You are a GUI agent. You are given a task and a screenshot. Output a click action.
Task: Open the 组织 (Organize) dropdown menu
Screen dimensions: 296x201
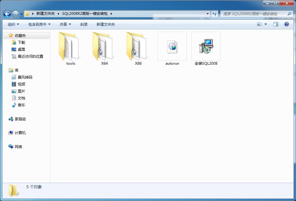click(x=13, y=24)
